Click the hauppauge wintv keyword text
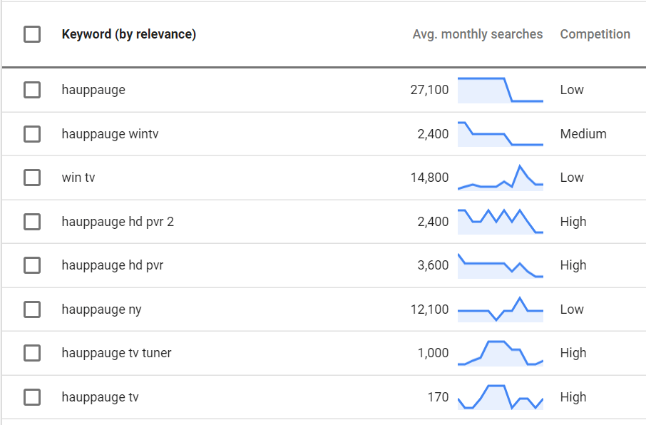Image resolution: width=646 pixels, height=425 pixels. tap(110, 134)
